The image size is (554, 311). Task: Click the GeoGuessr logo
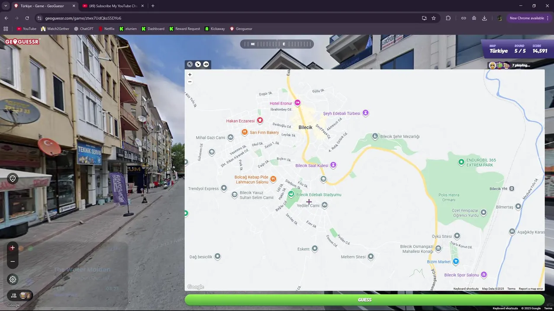point(22,42)
